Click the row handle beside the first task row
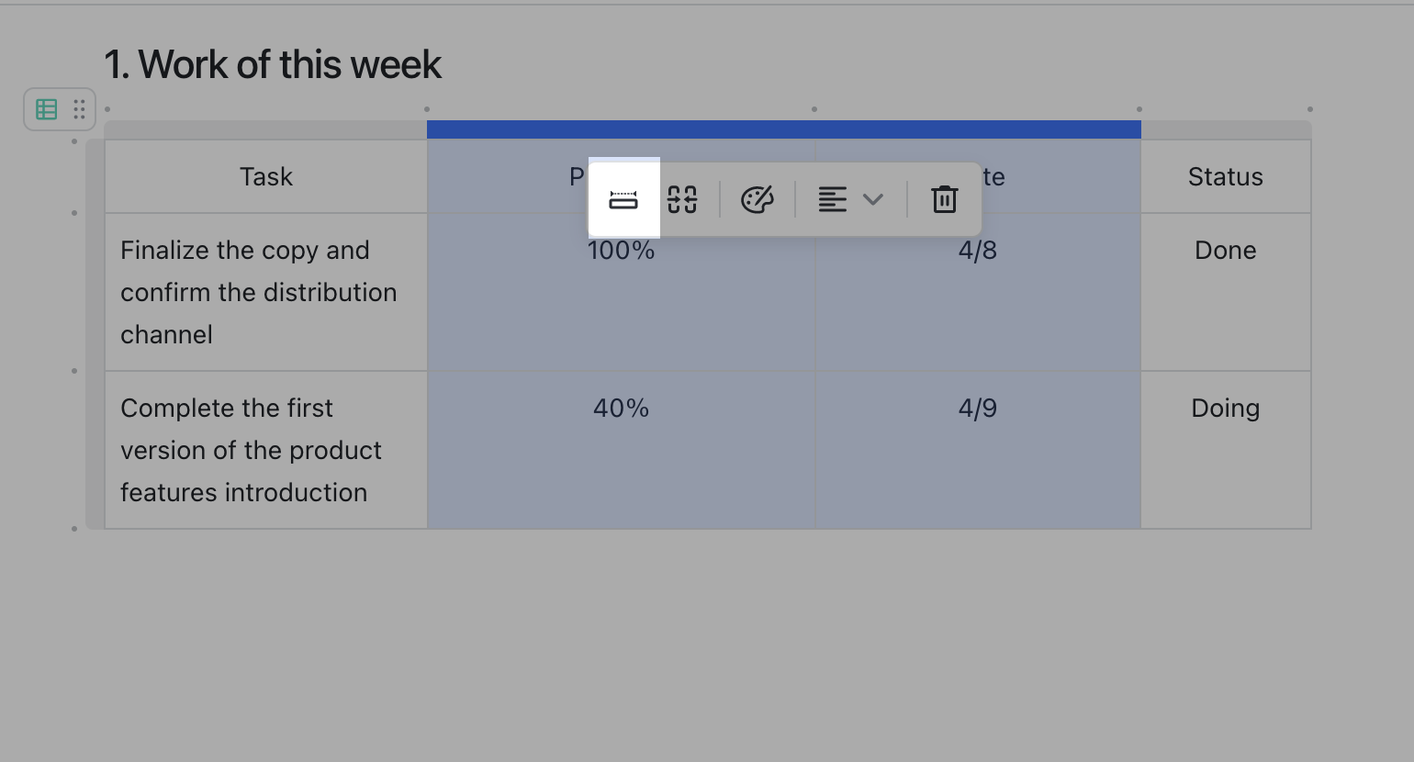 [73, 212]
